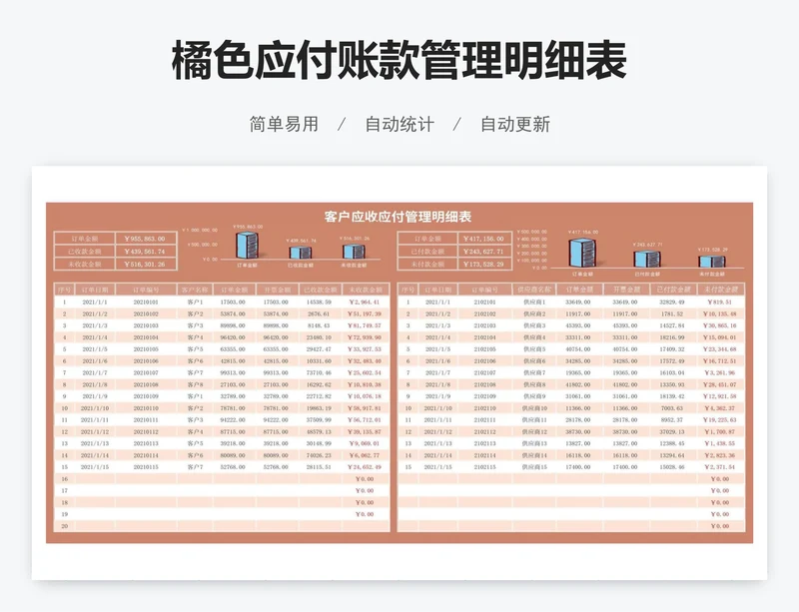Click the 简单易用 subtitle text
Screen dimensions: 799x612
point(284,124)
